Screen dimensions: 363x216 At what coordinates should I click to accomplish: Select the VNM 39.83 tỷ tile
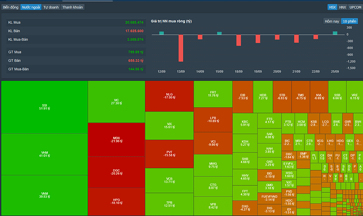(x=44, y=195)
